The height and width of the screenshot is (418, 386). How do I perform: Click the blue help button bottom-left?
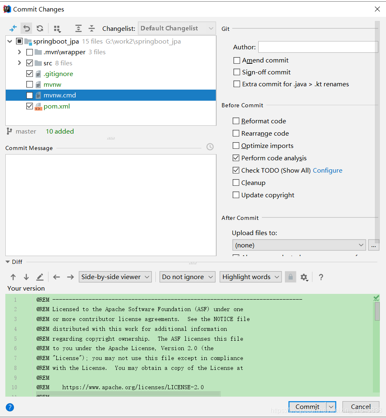coord(10,407)
